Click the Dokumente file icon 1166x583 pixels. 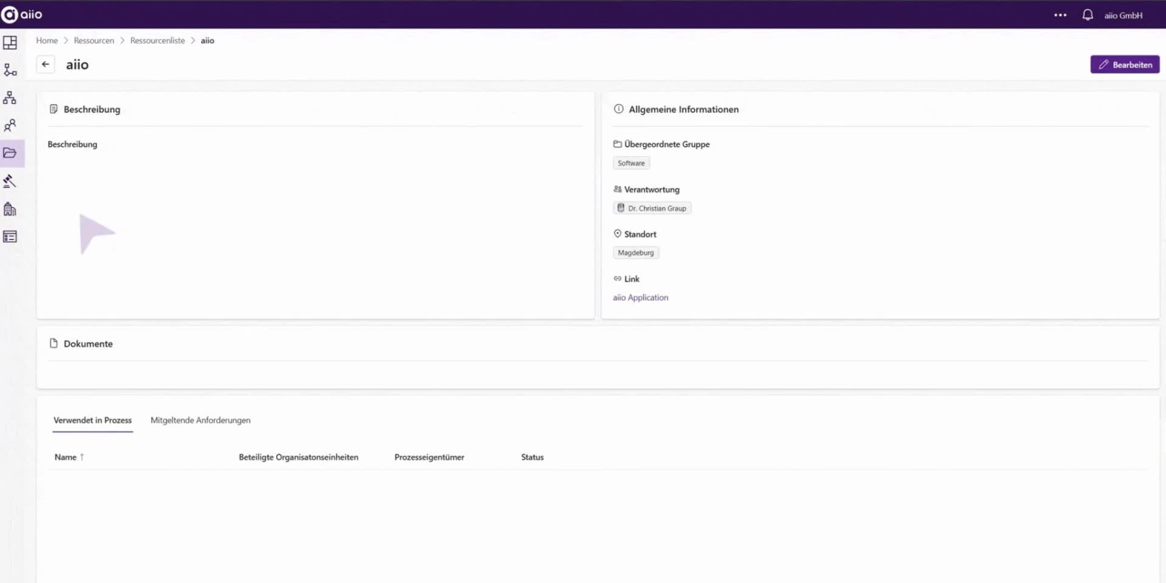tap(53, 344)
